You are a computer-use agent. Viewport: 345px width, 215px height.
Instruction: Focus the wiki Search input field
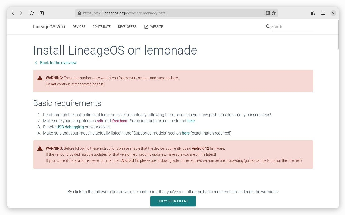(x=292, y=27)
